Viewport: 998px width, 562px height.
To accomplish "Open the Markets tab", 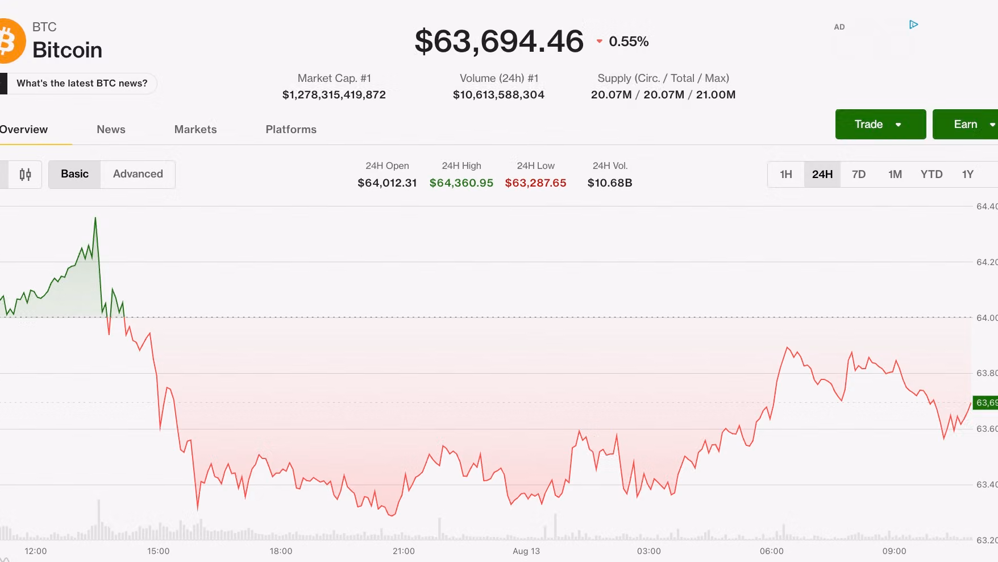I will (196, 129).
